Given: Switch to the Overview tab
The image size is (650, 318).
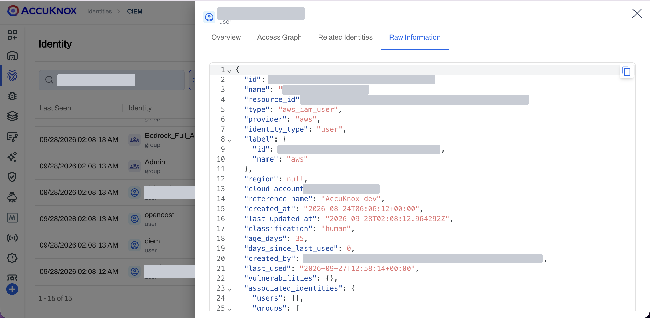Looking at the screenshot, I should 226,37.
